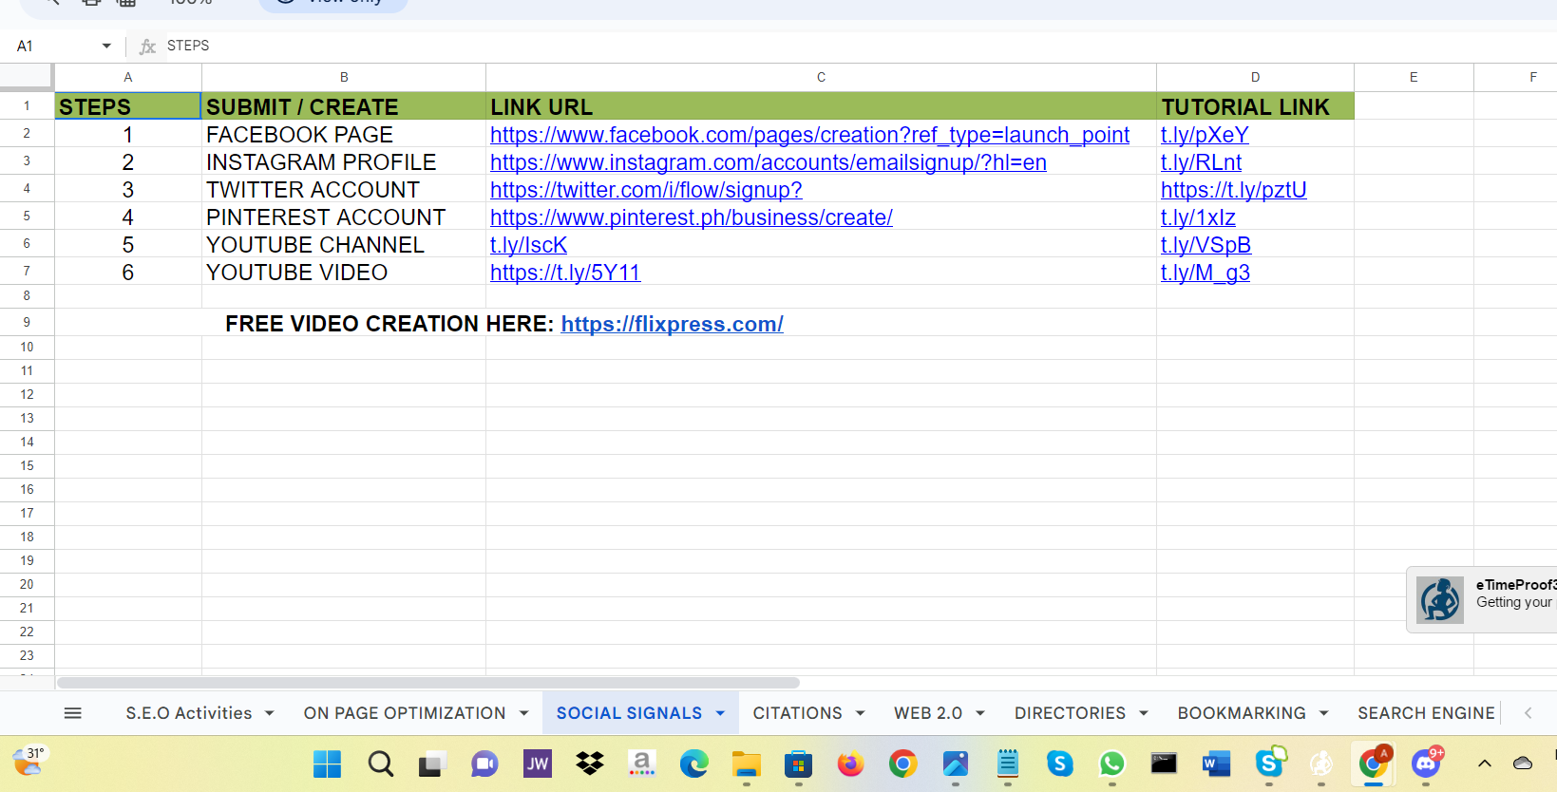
Task: Open the Pinterest business create link
Action: [x=692, y=217]
